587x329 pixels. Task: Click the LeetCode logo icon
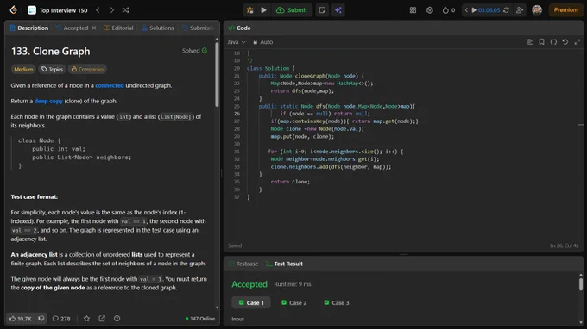coord(14,10)
